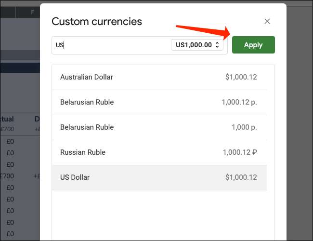Select the first £0 cell in the column
Image resolution: width=313 pixels, height=241 pixels.
click(9, 143)
